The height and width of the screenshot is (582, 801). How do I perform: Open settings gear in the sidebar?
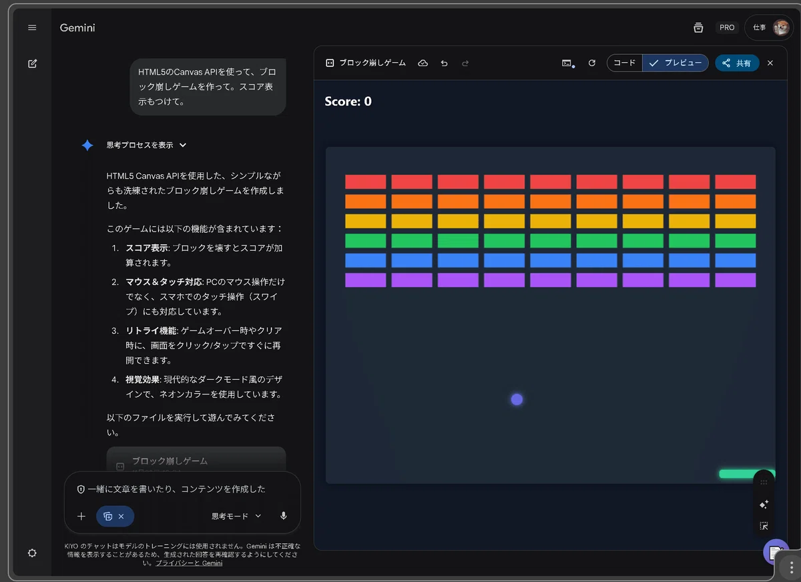click(x=32, y=553)
